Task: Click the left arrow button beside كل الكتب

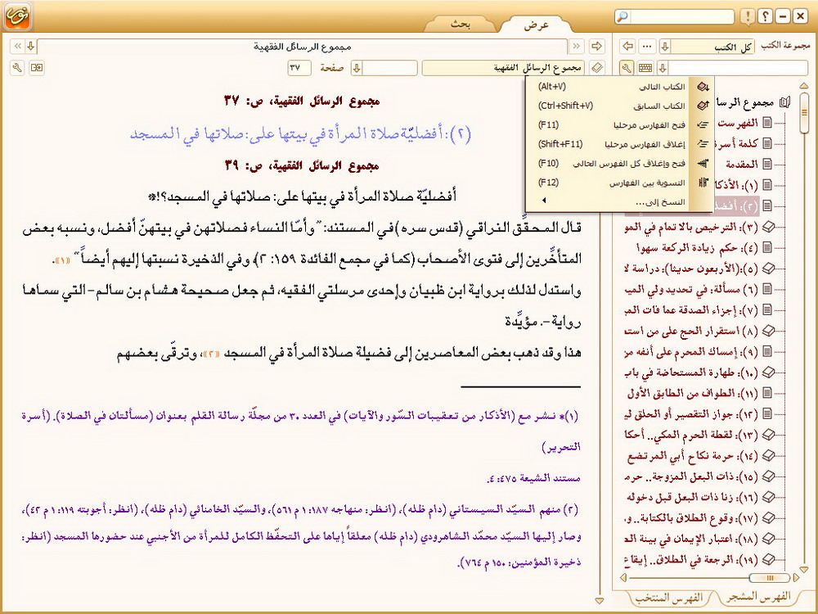Action: click(x=627, y=46)
